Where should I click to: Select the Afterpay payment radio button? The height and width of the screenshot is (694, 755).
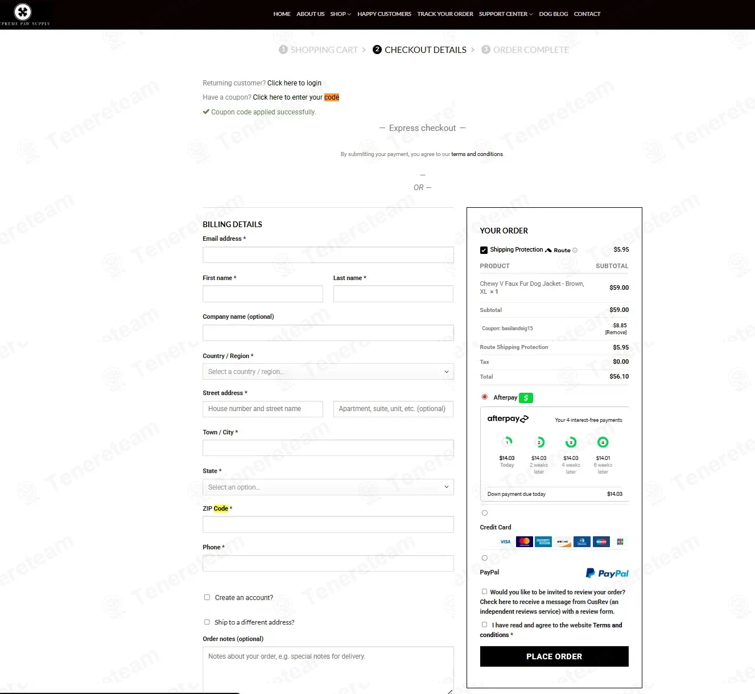point(485,397)
